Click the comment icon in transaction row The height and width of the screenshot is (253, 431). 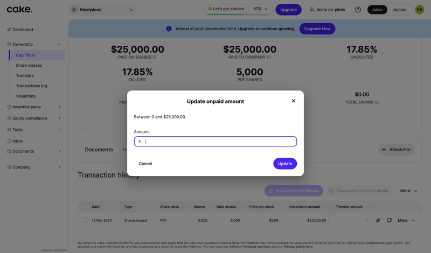click(390, 220)
